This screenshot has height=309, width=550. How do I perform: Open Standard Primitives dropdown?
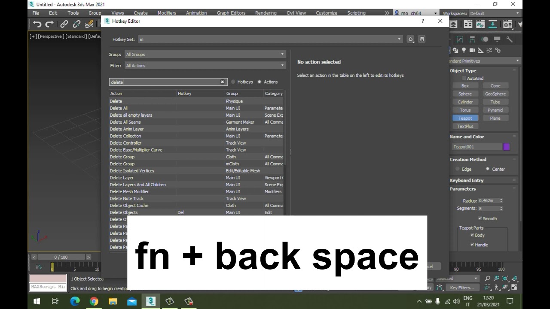[x=485, y=61]
